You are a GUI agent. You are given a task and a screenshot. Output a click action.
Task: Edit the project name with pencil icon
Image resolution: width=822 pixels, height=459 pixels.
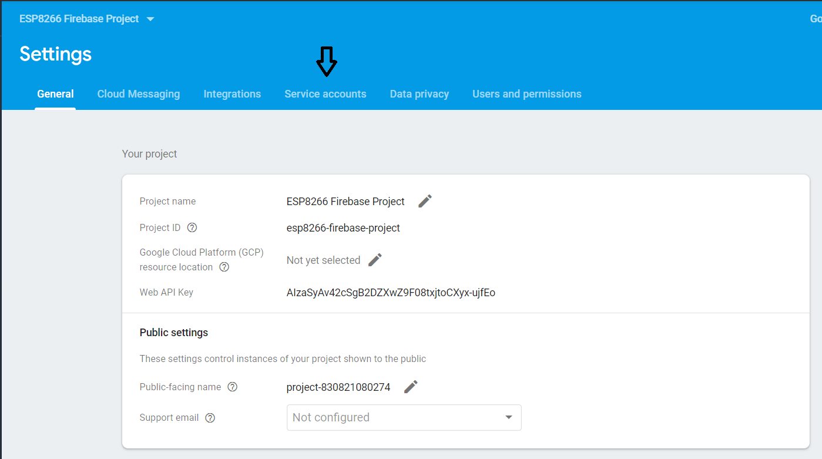click(424, 201)
